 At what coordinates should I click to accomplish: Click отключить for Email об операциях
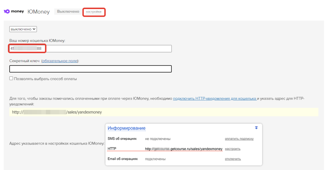[x=233, y=159]
